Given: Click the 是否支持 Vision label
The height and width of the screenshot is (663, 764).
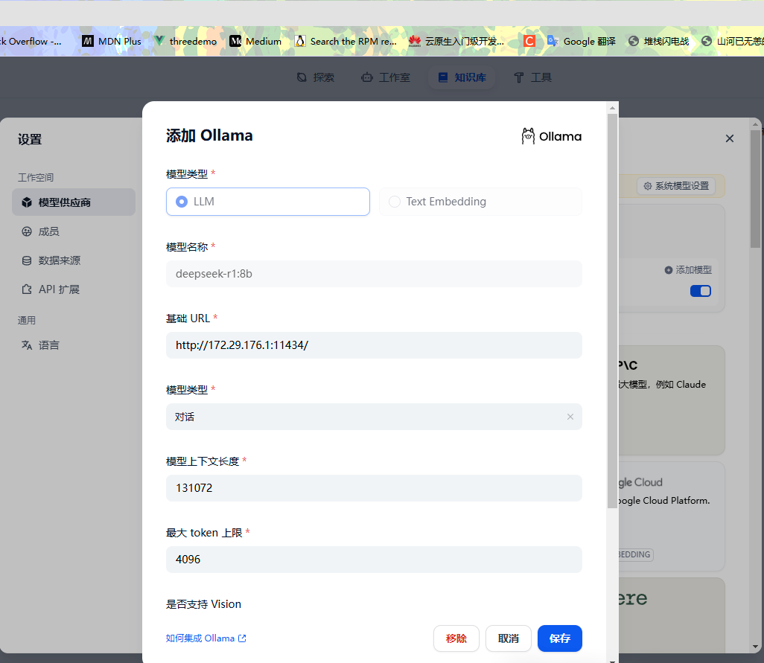Looking at the screenshot, I should point(204,604).
